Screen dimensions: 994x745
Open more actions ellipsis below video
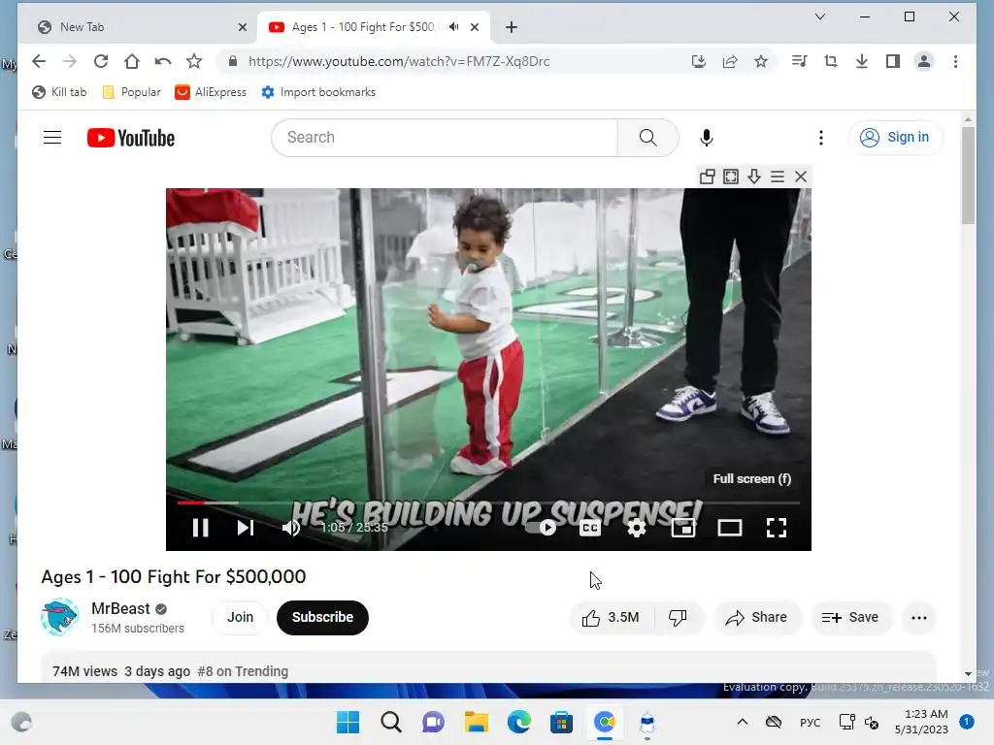coord(919,618)
